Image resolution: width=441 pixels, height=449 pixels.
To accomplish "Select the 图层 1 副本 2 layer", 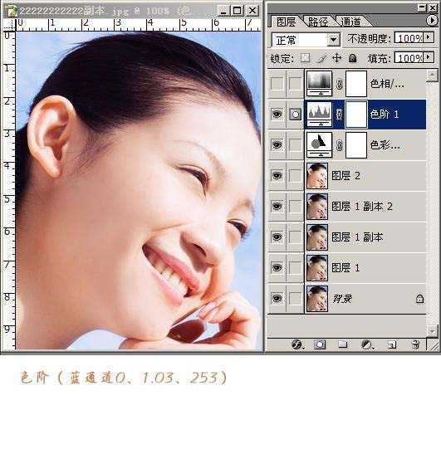I will [365, 207].
